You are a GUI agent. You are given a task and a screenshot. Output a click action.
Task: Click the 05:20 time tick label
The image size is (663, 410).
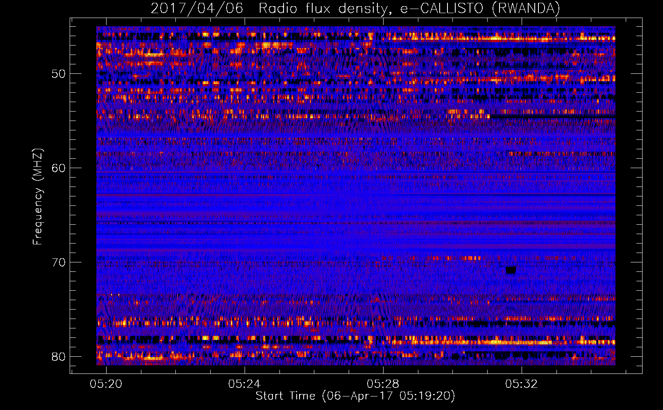click(106, 384)
